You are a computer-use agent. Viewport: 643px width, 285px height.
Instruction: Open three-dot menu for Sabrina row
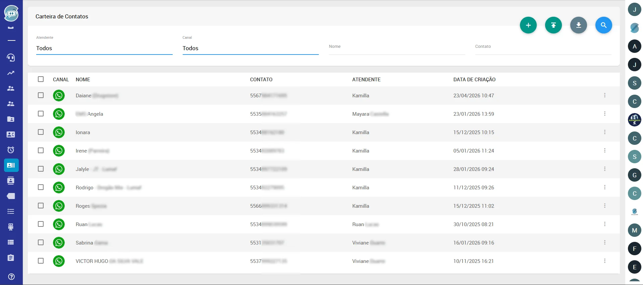tap(605, 243)
